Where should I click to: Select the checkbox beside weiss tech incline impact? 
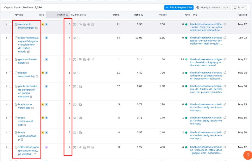tap(11, 24)
